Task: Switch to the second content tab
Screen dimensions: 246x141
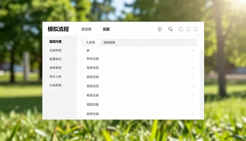Action: click(x=109, y=43)
